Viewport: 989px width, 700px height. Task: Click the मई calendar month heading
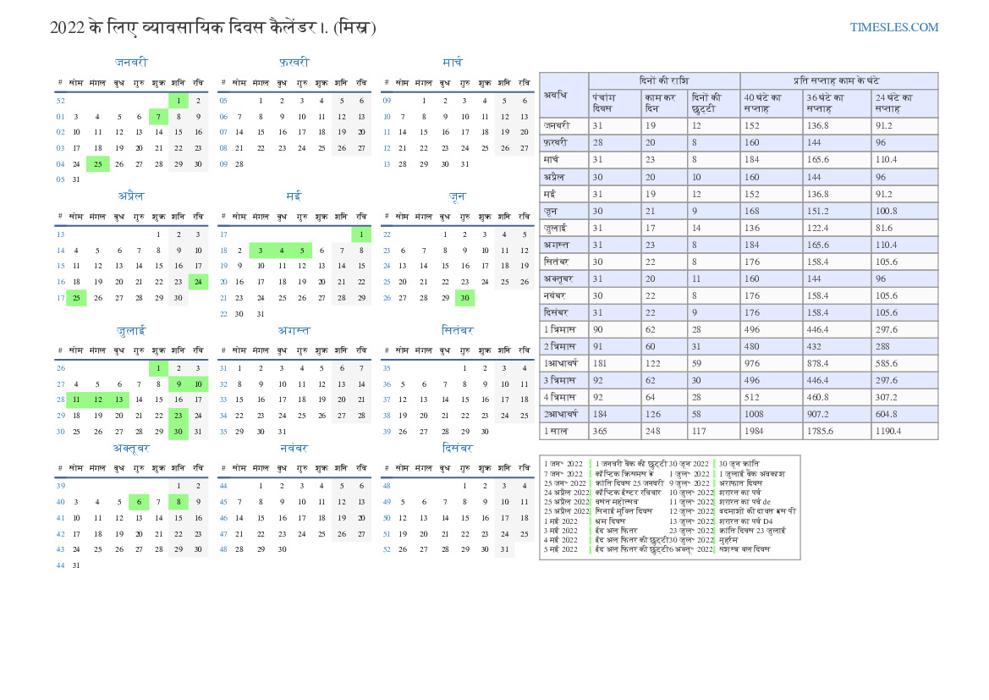(294, 196)
